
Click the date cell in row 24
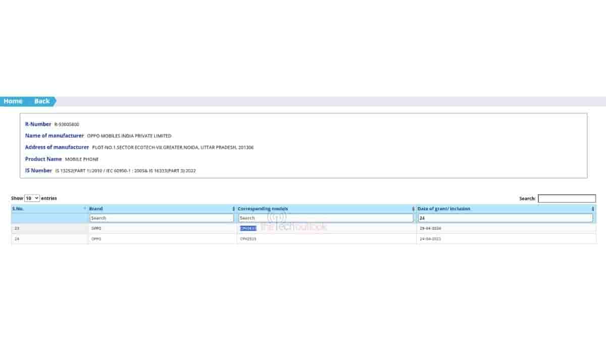coord(430,238)
